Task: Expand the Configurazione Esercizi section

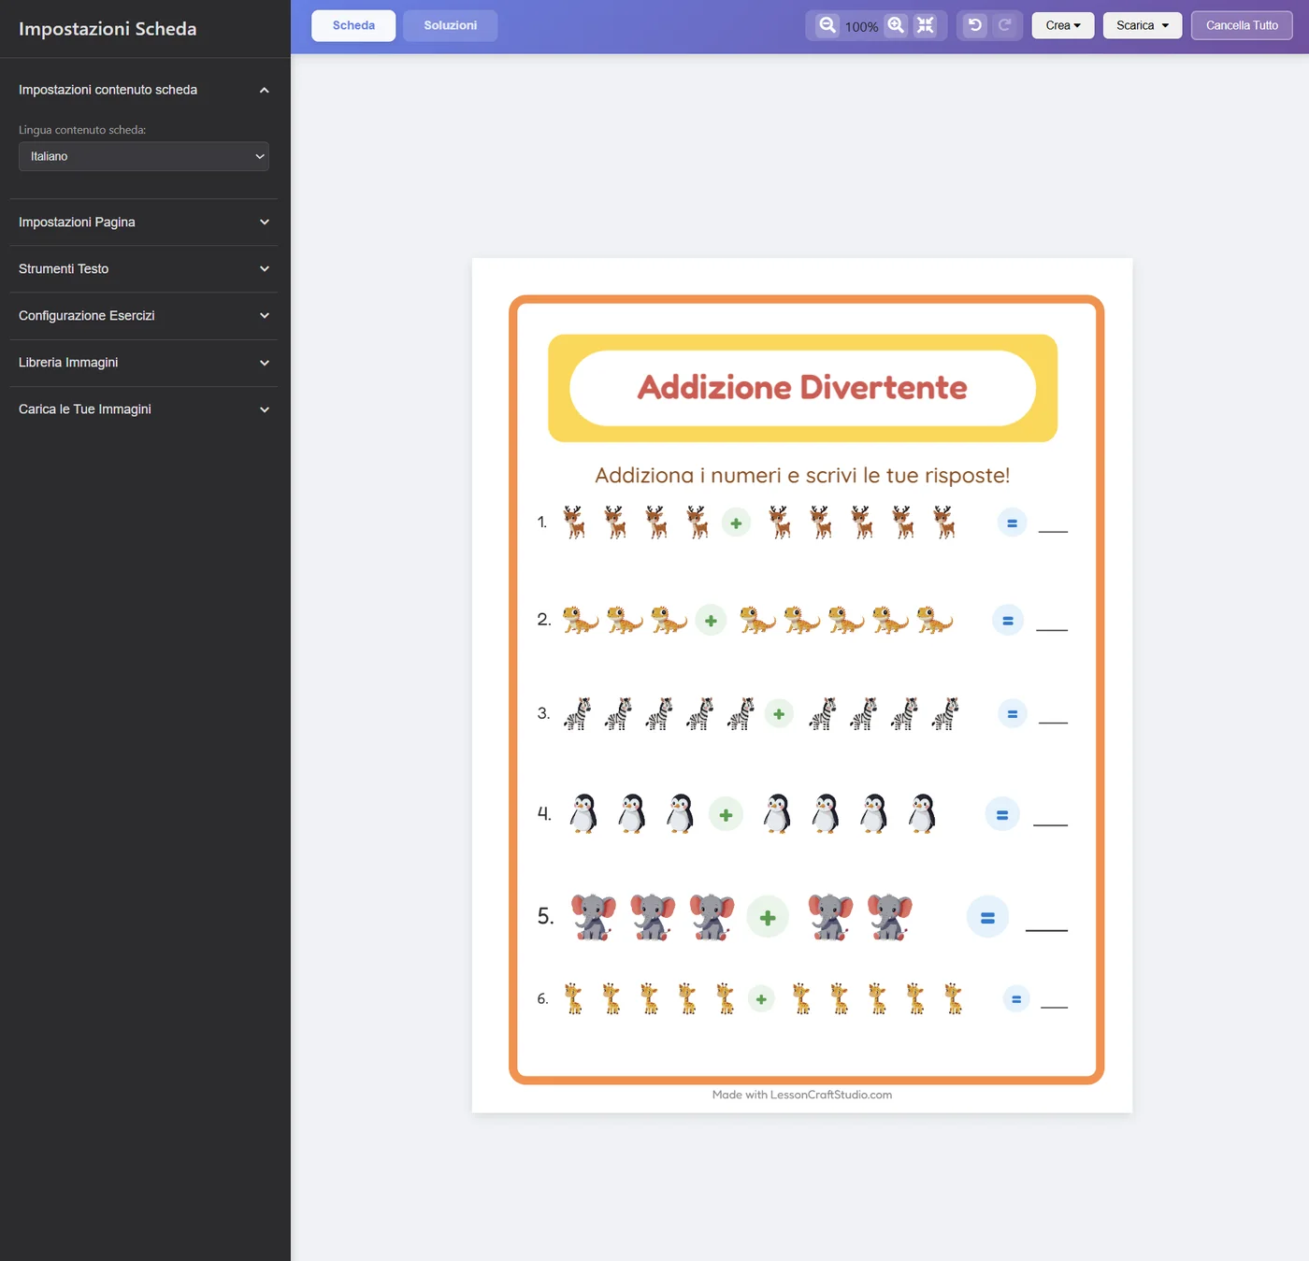Action: pos(144,316)
